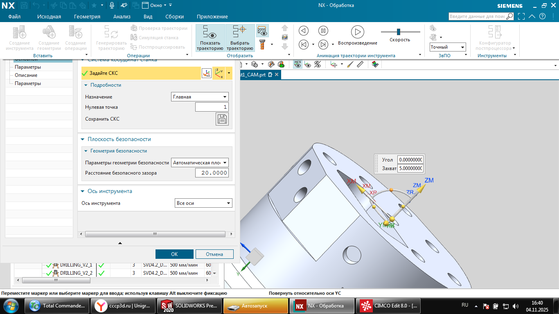This screenshot has height=314, width=559.
Task: Open the Ось инструмента dropdown
Action: click(203, 203)
